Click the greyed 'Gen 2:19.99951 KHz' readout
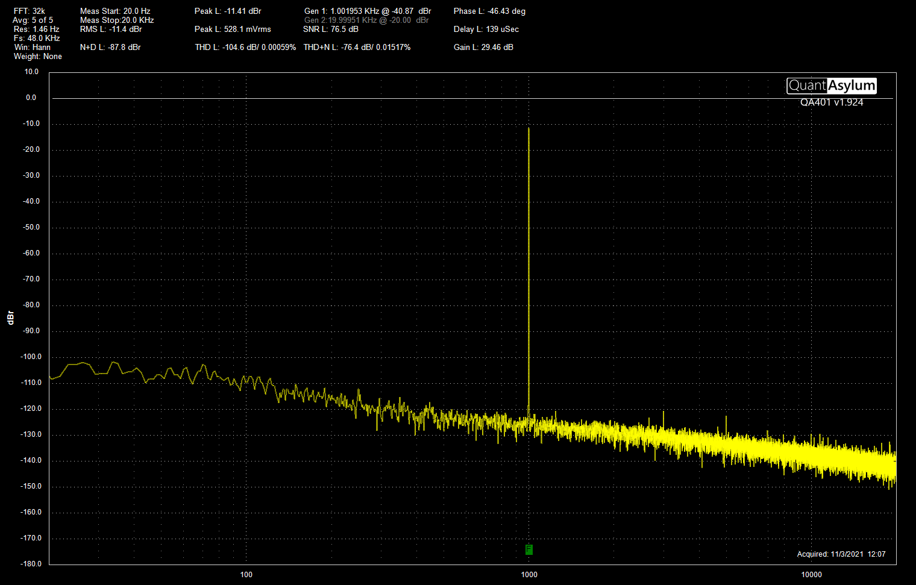Viewport: 916px width, 585px height. click(366, 20)
